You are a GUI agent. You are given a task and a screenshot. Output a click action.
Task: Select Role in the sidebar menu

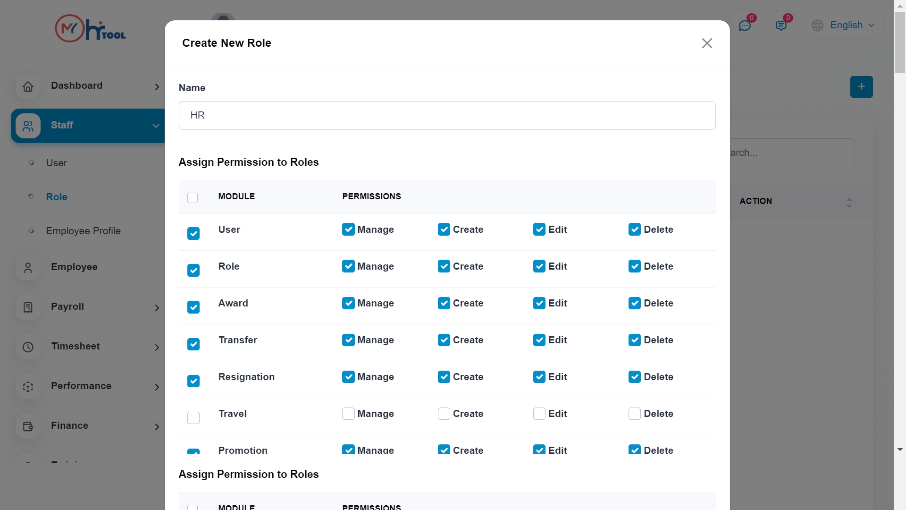56,197
